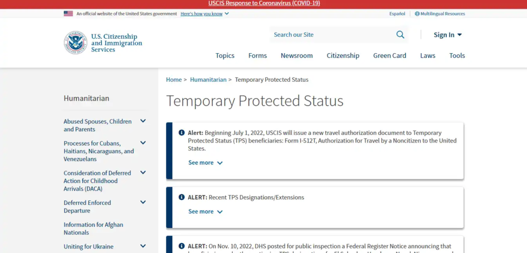Screen dimensions: 527x253
Task: Expand 'Here's how you know' banner
Action: (x=205, y=14)
